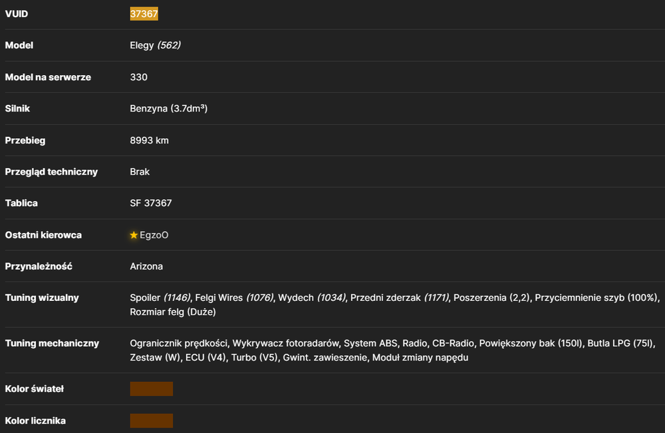The image size is (665, 433).
Task: Click the model name Elegy (562)
Action: (x=155, y=45)
